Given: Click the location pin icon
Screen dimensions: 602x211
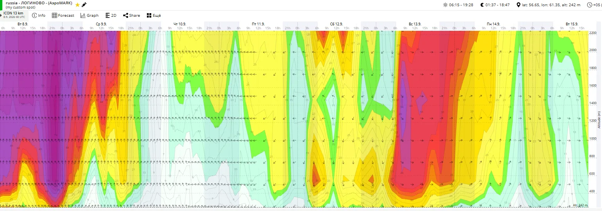Looking at the screenshot, I should tap(519, 5).
